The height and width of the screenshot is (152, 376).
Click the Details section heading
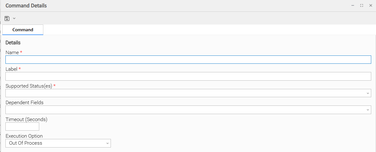pyautogui.click(x=13, y=42)
